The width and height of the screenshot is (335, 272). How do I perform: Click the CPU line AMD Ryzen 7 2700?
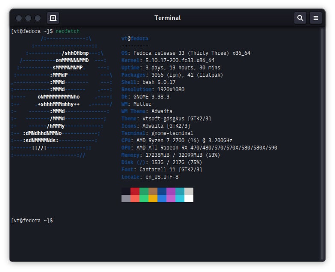point(177,140)
